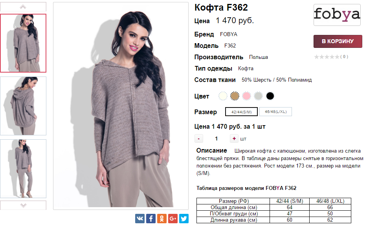Open the full-length outfit thumbnail
Screen dimensions: 367x226
click(x=23, y=169)
